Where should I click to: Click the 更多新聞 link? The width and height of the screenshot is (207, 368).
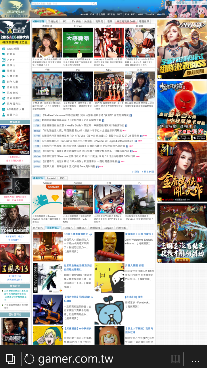point(147,172)
